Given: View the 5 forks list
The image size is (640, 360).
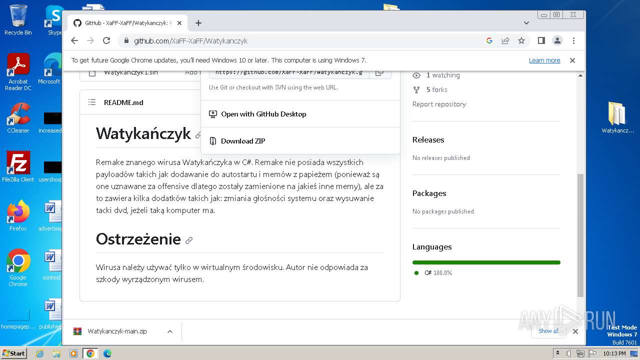Looking at the screenshot, I should [430, 89].
